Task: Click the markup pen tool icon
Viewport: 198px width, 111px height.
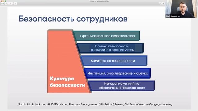Action: (161, 3)
